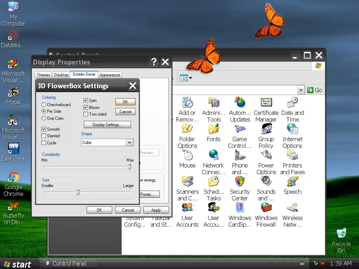Open Phone and Modem icon

coord(240,154)
